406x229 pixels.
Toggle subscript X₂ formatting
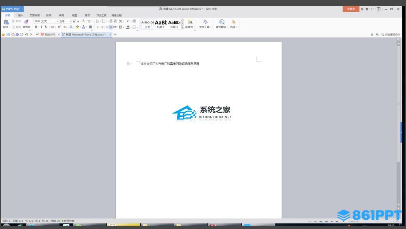(65, 27)
